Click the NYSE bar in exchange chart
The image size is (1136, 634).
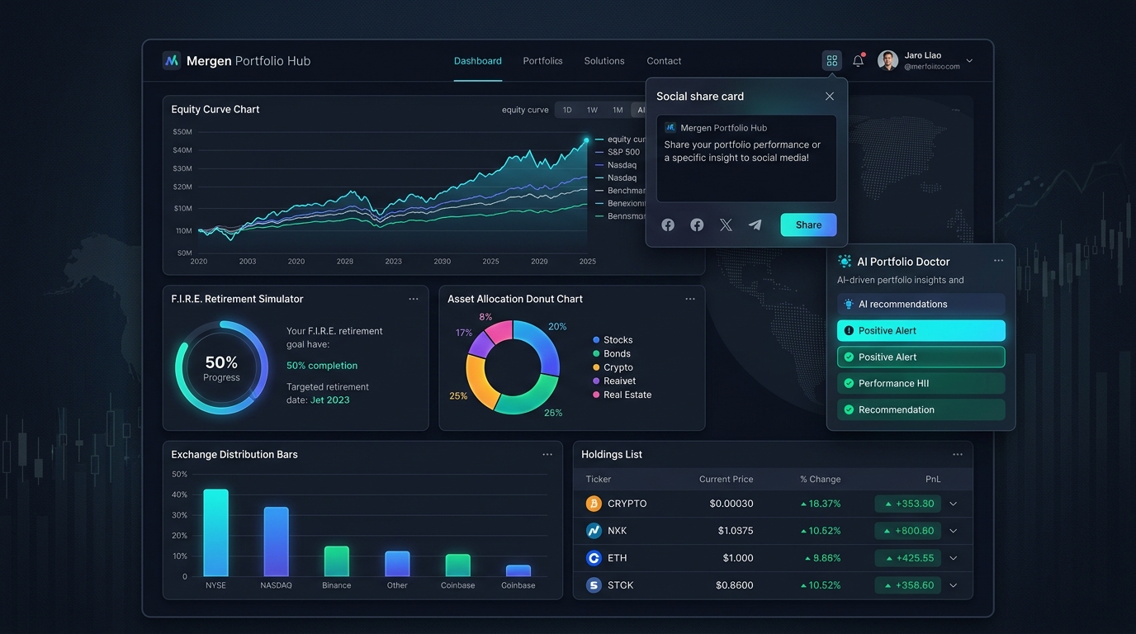(x=215, y=532)
